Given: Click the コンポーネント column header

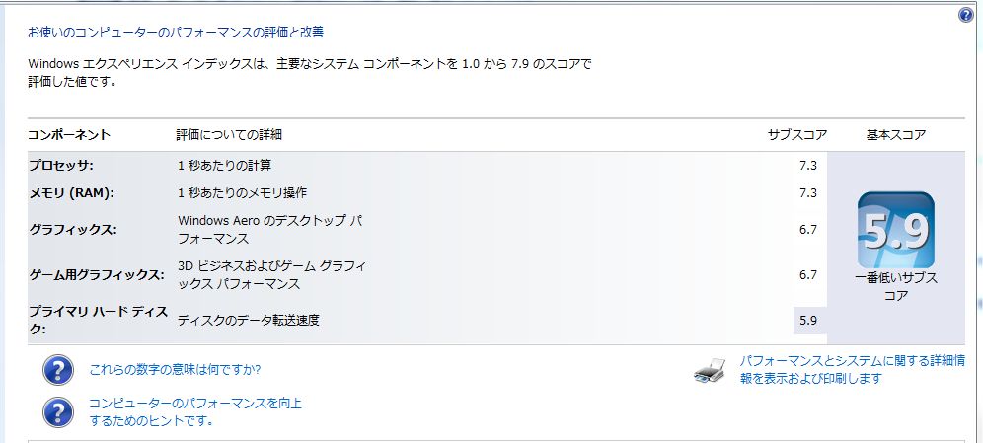Looking at the screenshot, I should (x=69, y=134).
